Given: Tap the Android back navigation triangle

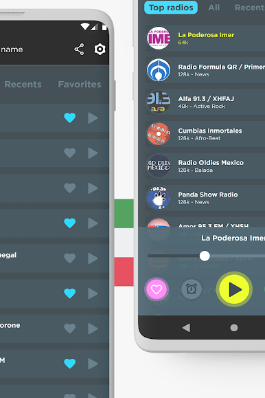Looking at the screenshot, I should coord(186,328).
